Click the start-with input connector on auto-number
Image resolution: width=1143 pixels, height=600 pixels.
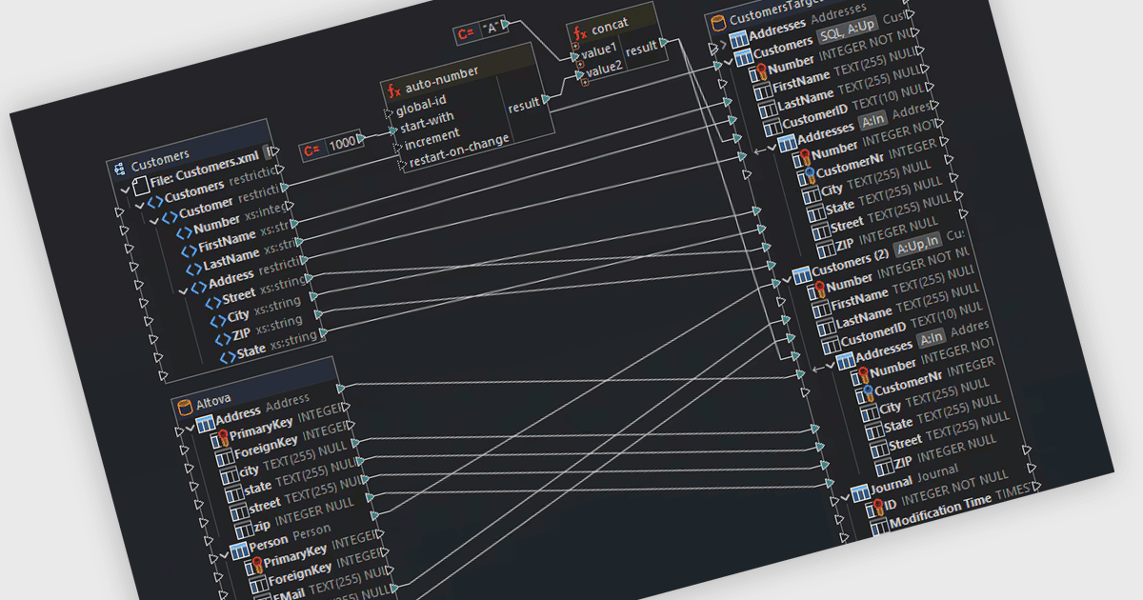point(391,130)
